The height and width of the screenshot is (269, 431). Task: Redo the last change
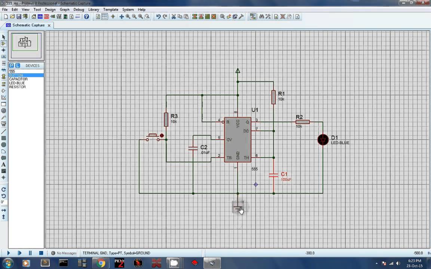[165, 17]
